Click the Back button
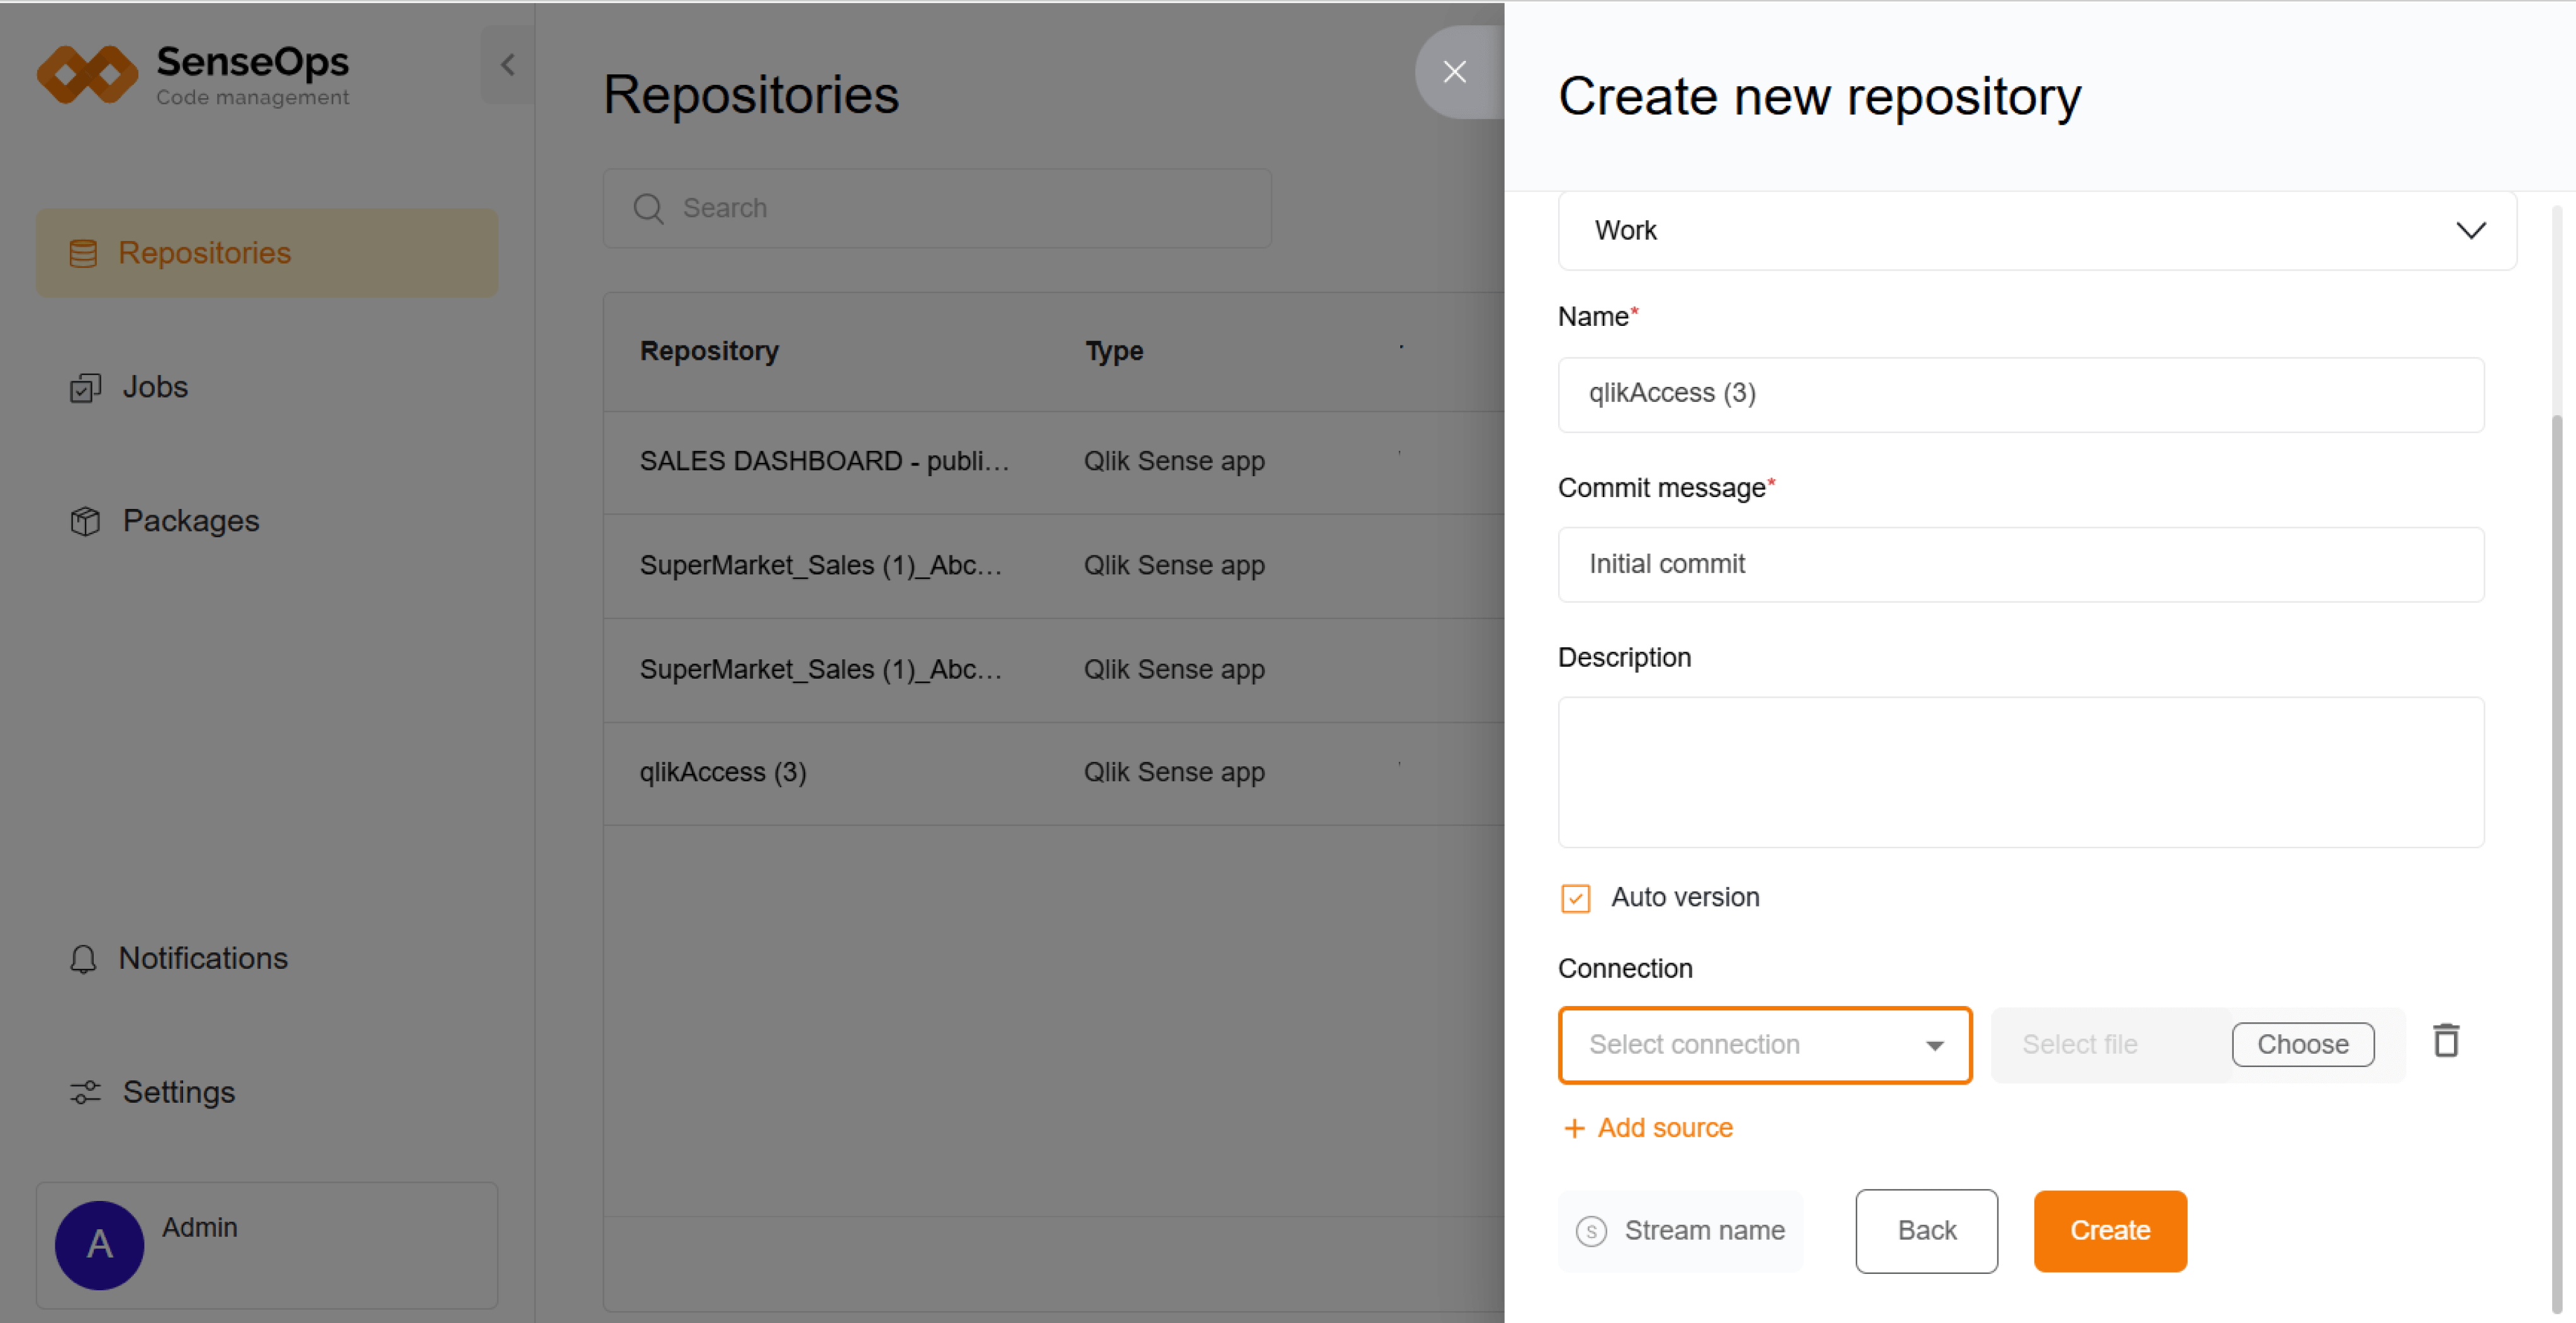The width and height of the screenshot is (2576, 1323). (1926, 1231)
